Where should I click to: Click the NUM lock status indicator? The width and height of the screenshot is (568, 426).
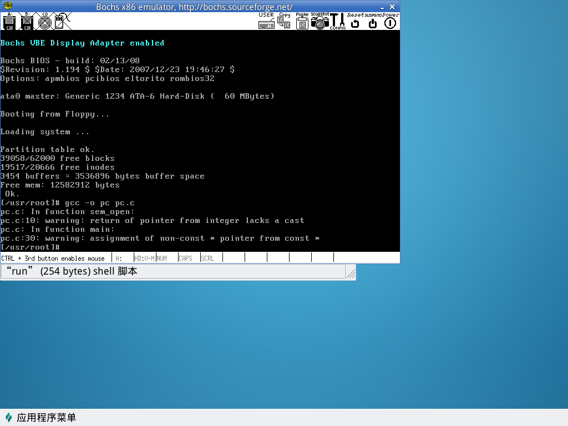coord(166,258)
